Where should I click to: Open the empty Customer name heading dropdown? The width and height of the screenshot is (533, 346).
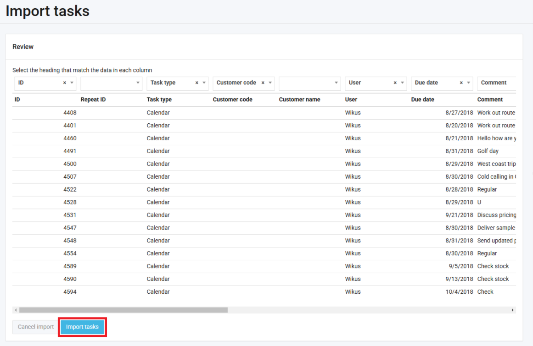click(337, 83)
